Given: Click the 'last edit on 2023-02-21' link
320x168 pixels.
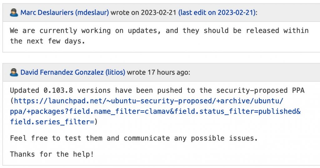Looking at the screenshot, I should tap(216, 13).
